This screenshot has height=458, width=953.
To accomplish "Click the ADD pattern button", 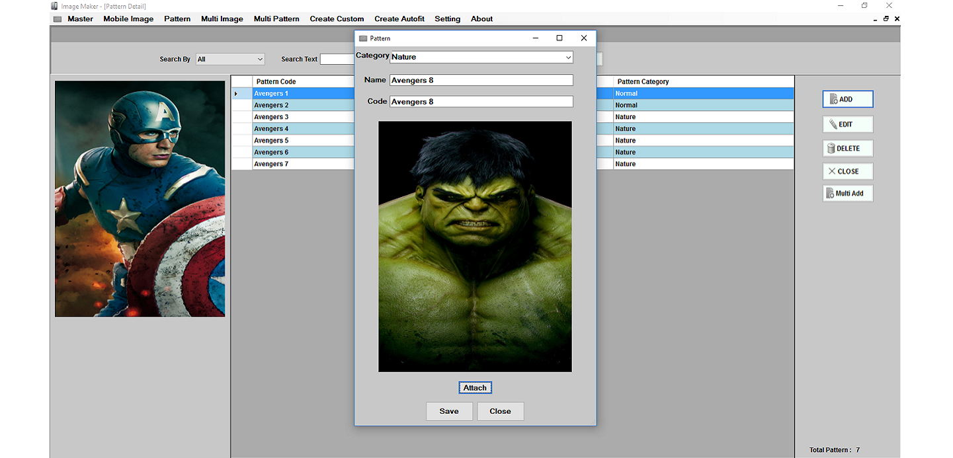I will (847, 99).
